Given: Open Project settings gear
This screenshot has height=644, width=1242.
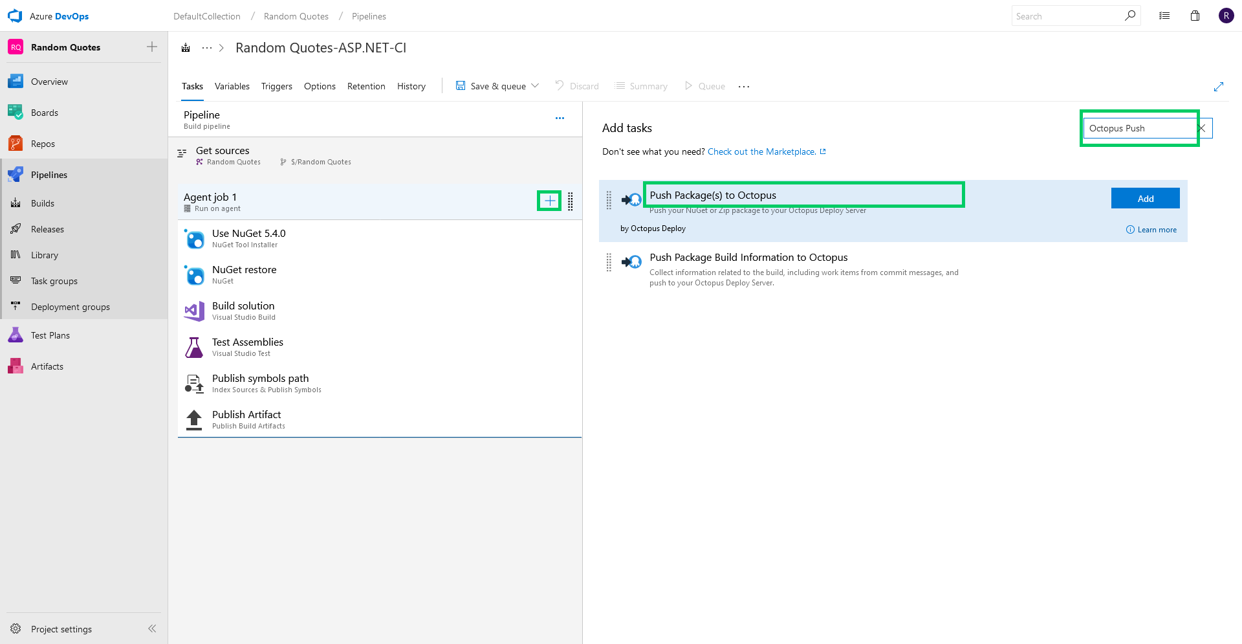Looking at the screenshot, I should (x=16, y=629).
